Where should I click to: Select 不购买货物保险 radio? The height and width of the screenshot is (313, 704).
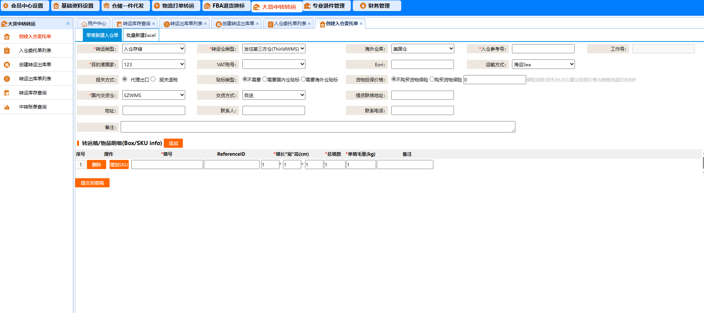click(x=394, y=79)
